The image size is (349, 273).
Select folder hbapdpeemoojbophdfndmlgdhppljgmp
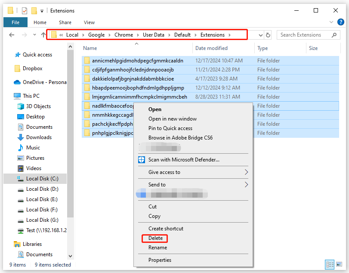pyautogui.click(x=210, y=88)
